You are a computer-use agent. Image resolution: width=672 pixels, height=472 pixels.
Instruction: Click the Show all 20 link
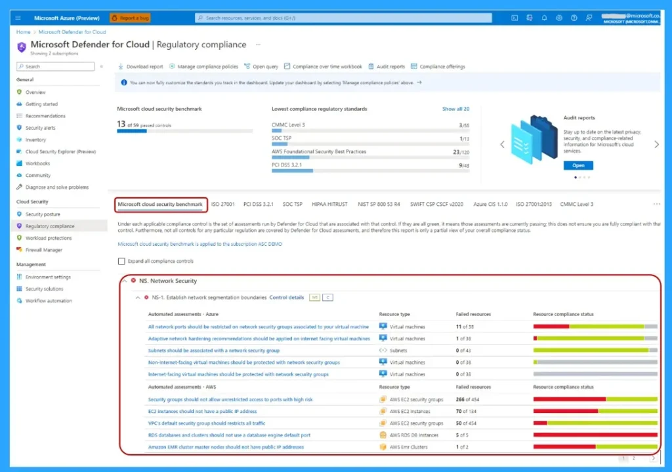pyautogui.click(x=455, y=109)
